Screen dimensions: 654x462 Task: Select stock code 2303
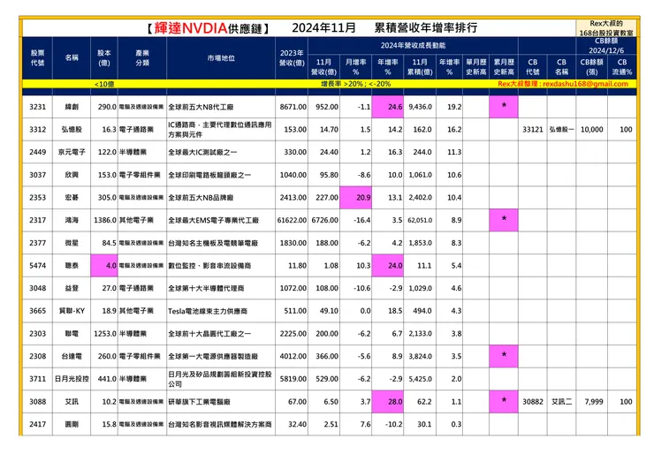coord(37,334)
